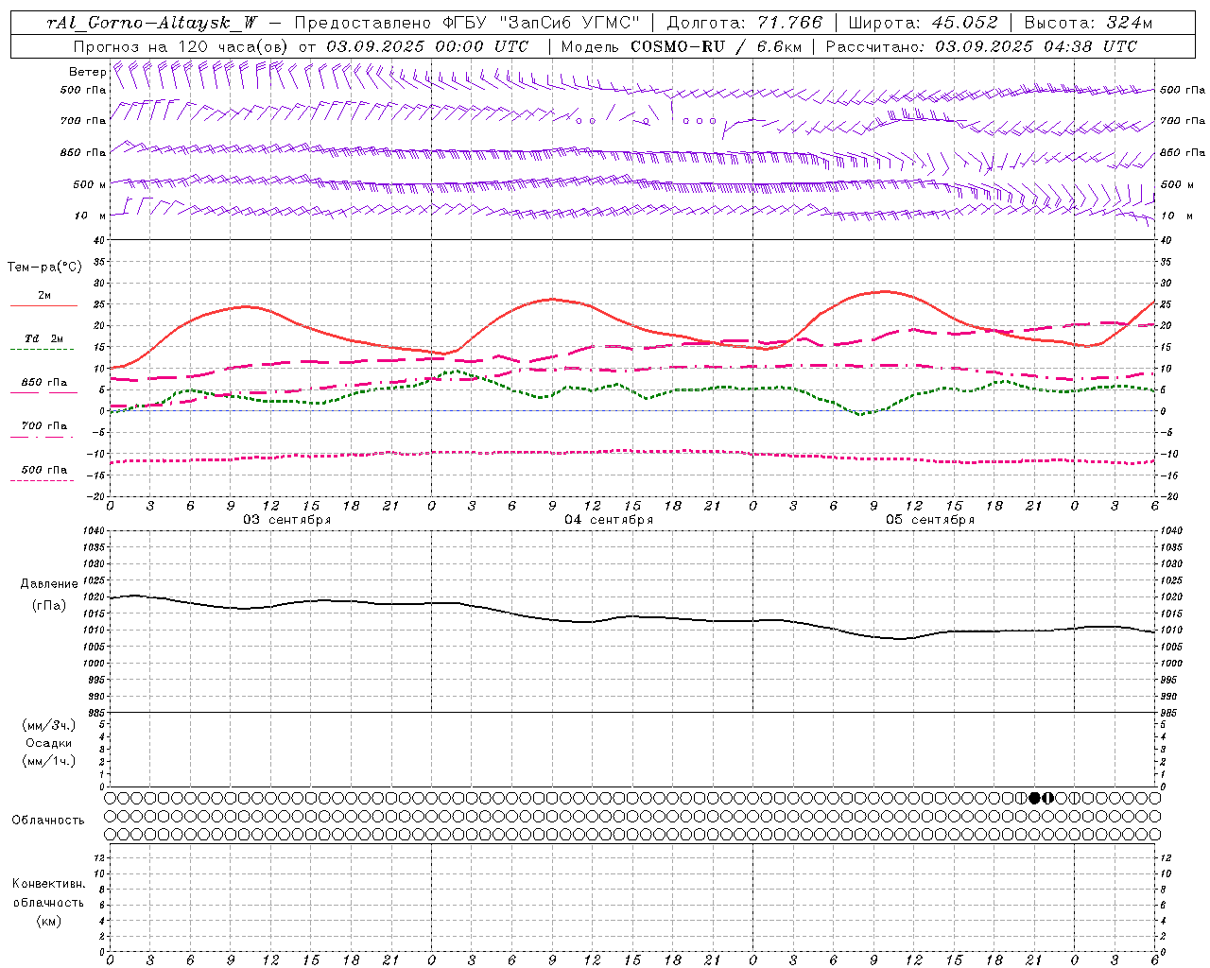
Task: Click the 03 сентября date label
Action: (x=286, y=520)
